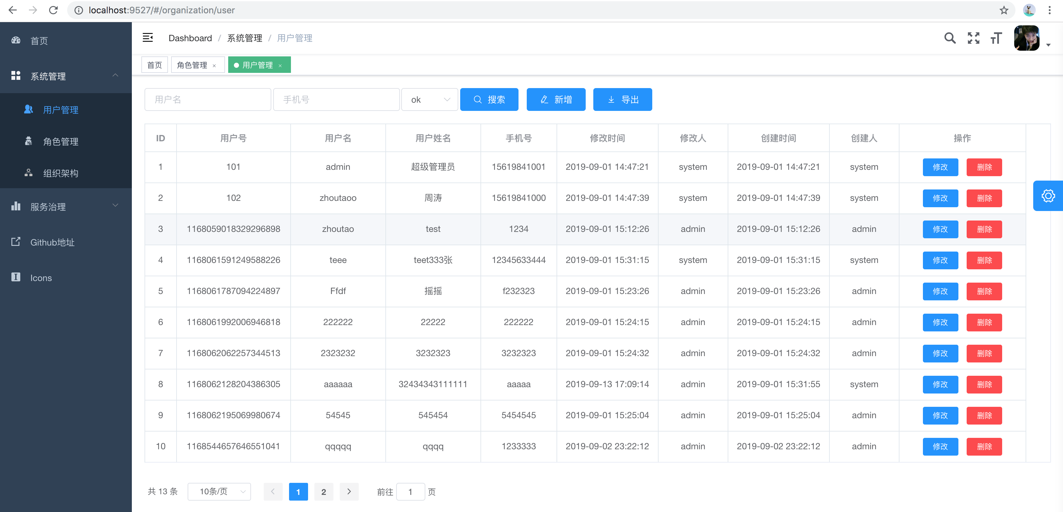Click the Icons menu icon

tap(16, 277)
